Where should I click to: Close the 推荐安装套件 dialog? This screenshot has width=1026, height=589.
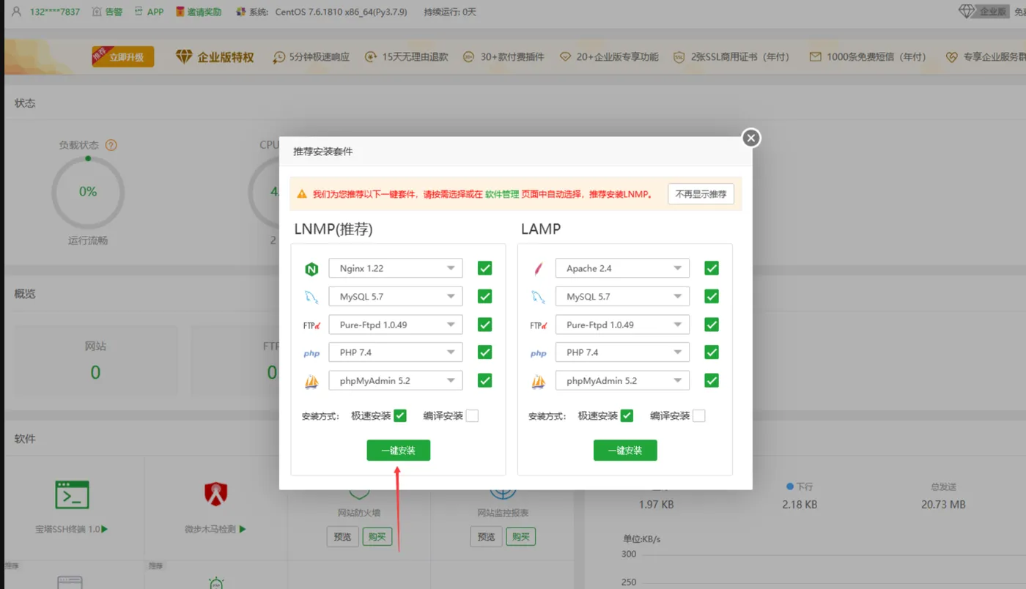pos(751,138)
